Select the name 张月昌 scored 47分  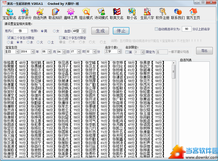(x=124, y=125)
